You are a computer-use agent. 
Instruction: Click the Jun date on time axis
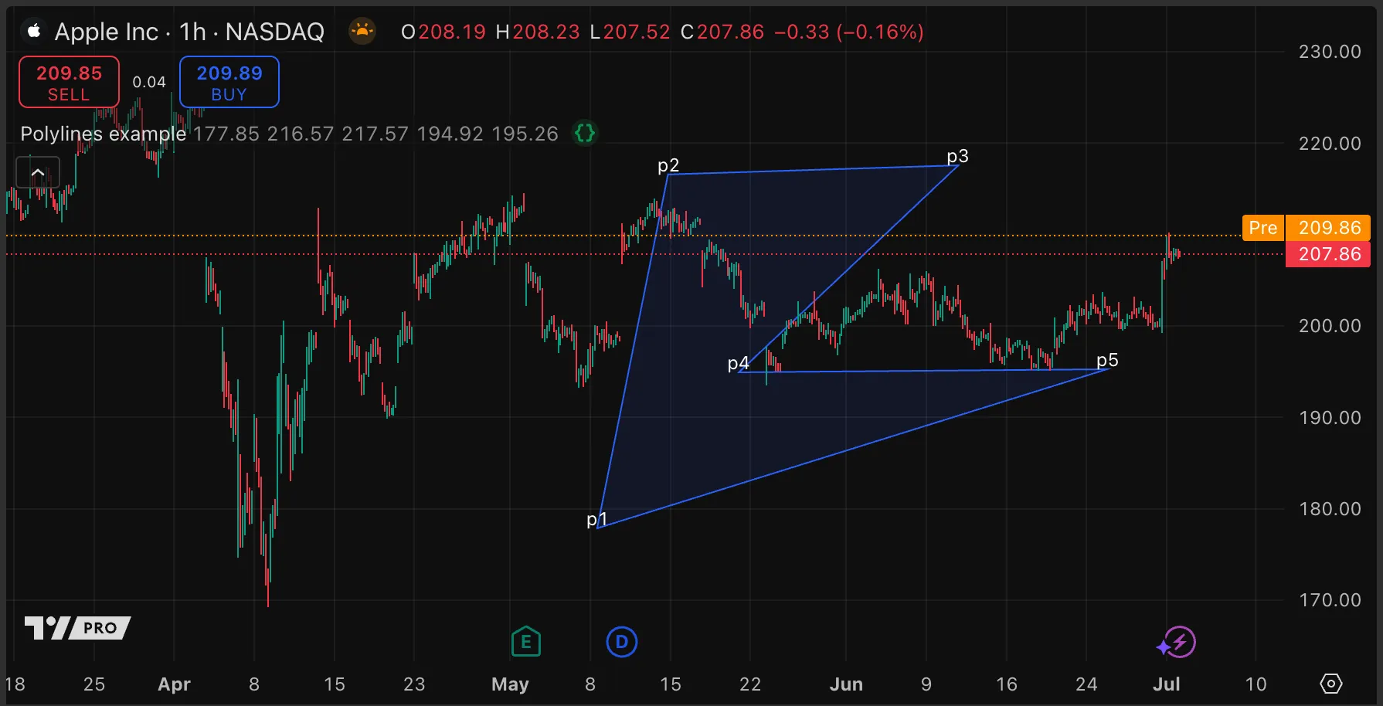pyautogui.click(x=846, y=684)
